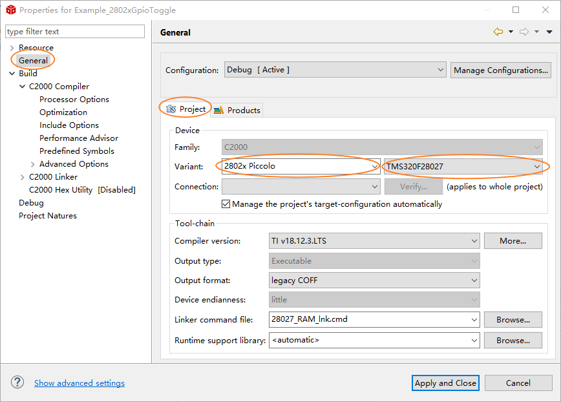Click the Apply and Close button

[x=445, y=383]
